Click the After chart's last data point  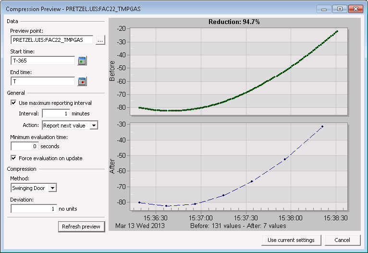pyautogui.click(x=322, y=126)
